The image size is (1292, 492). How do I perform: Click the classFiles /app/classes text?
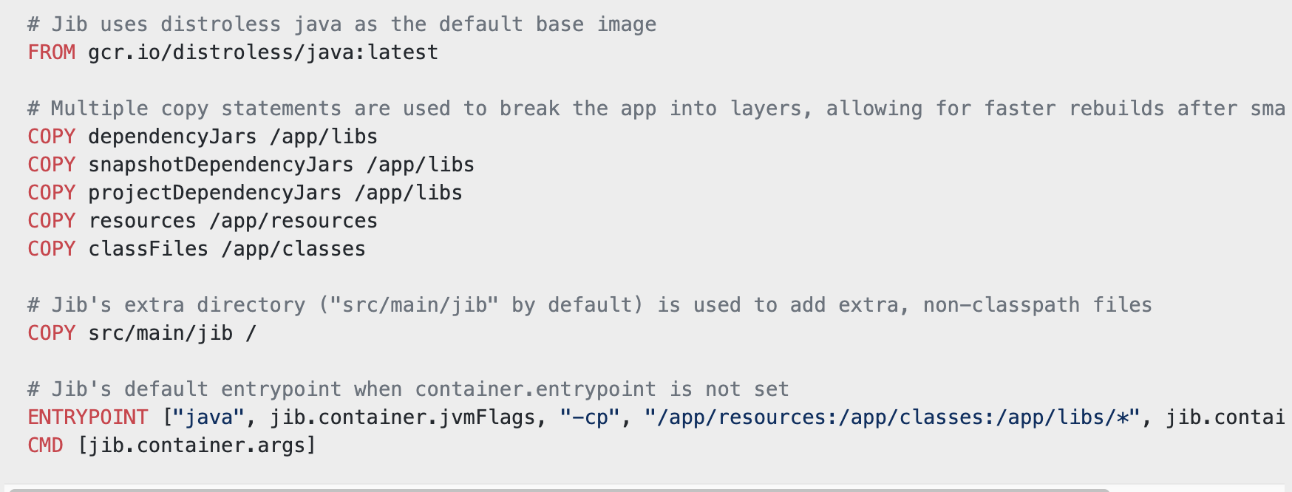click(x=227, y=249)
